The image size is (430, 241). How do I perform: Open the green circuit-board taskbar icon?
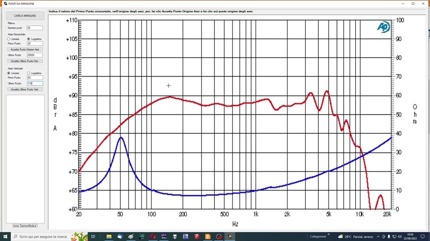click(x=142, y=237)
